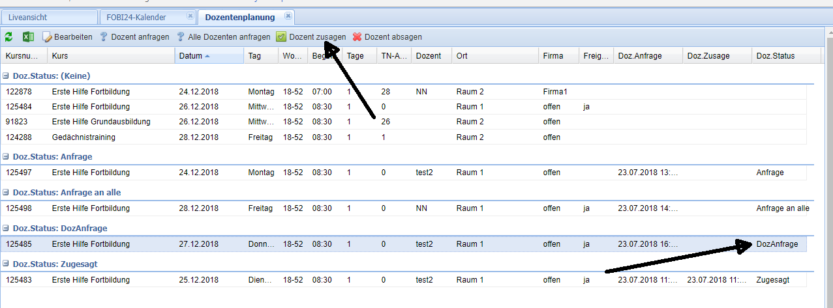Screen dimensions: 833x308
Task: Collapse the Doz.Status: DozAnfrage group
Action: pyautogui.click(x=7, y=228)
